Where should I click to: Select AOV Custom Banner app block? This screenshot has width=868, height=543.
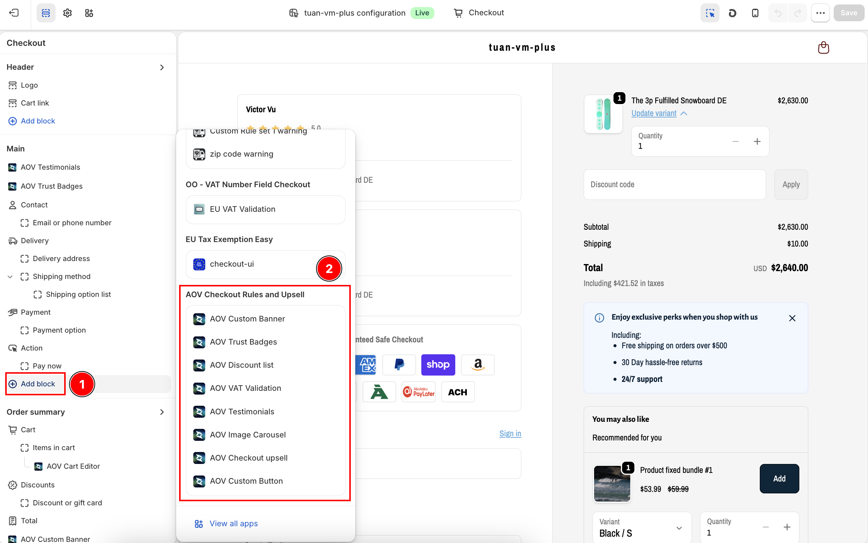click(x=265, y=319)
